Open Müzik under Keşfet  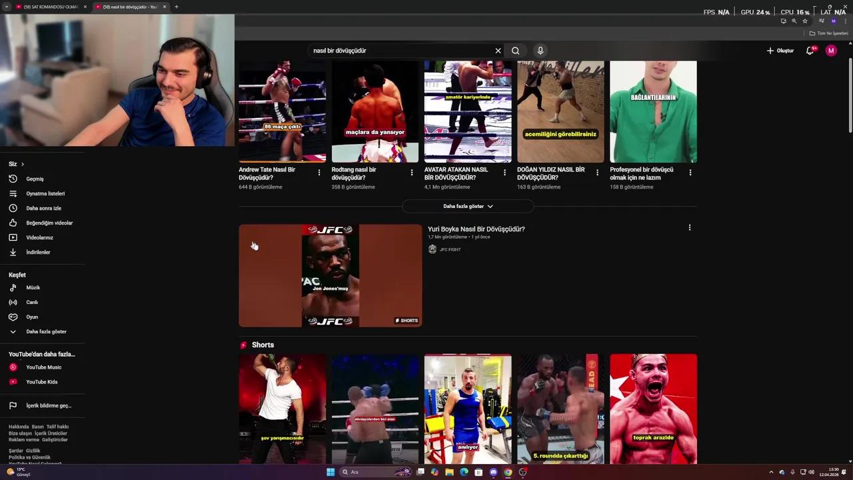[x=42, y=287]
